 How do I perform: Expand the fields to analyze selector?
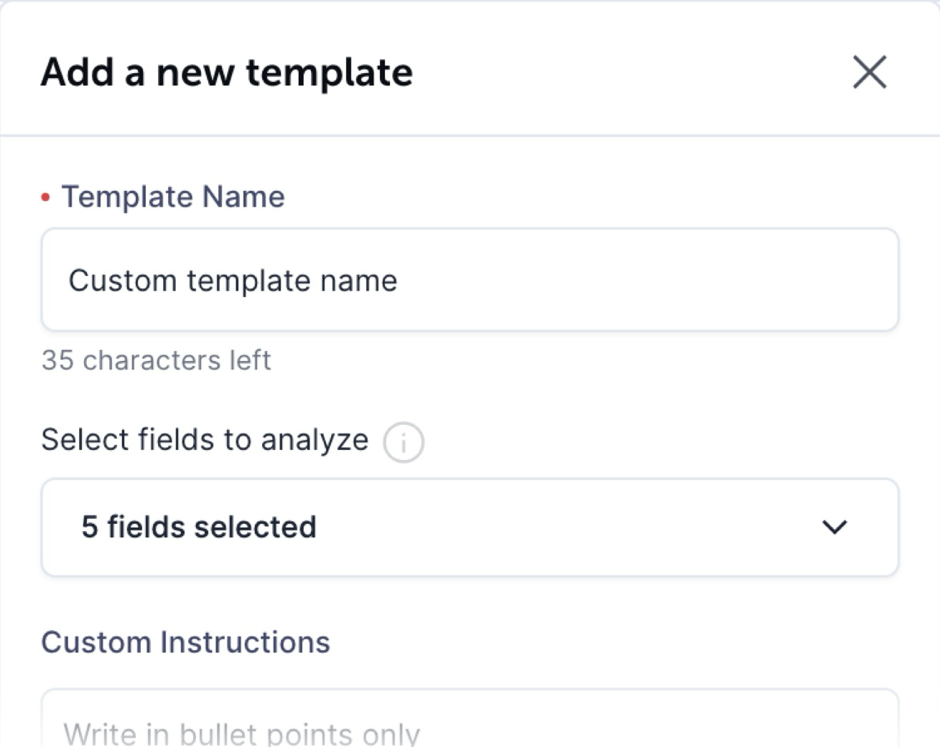coord(470,527)
